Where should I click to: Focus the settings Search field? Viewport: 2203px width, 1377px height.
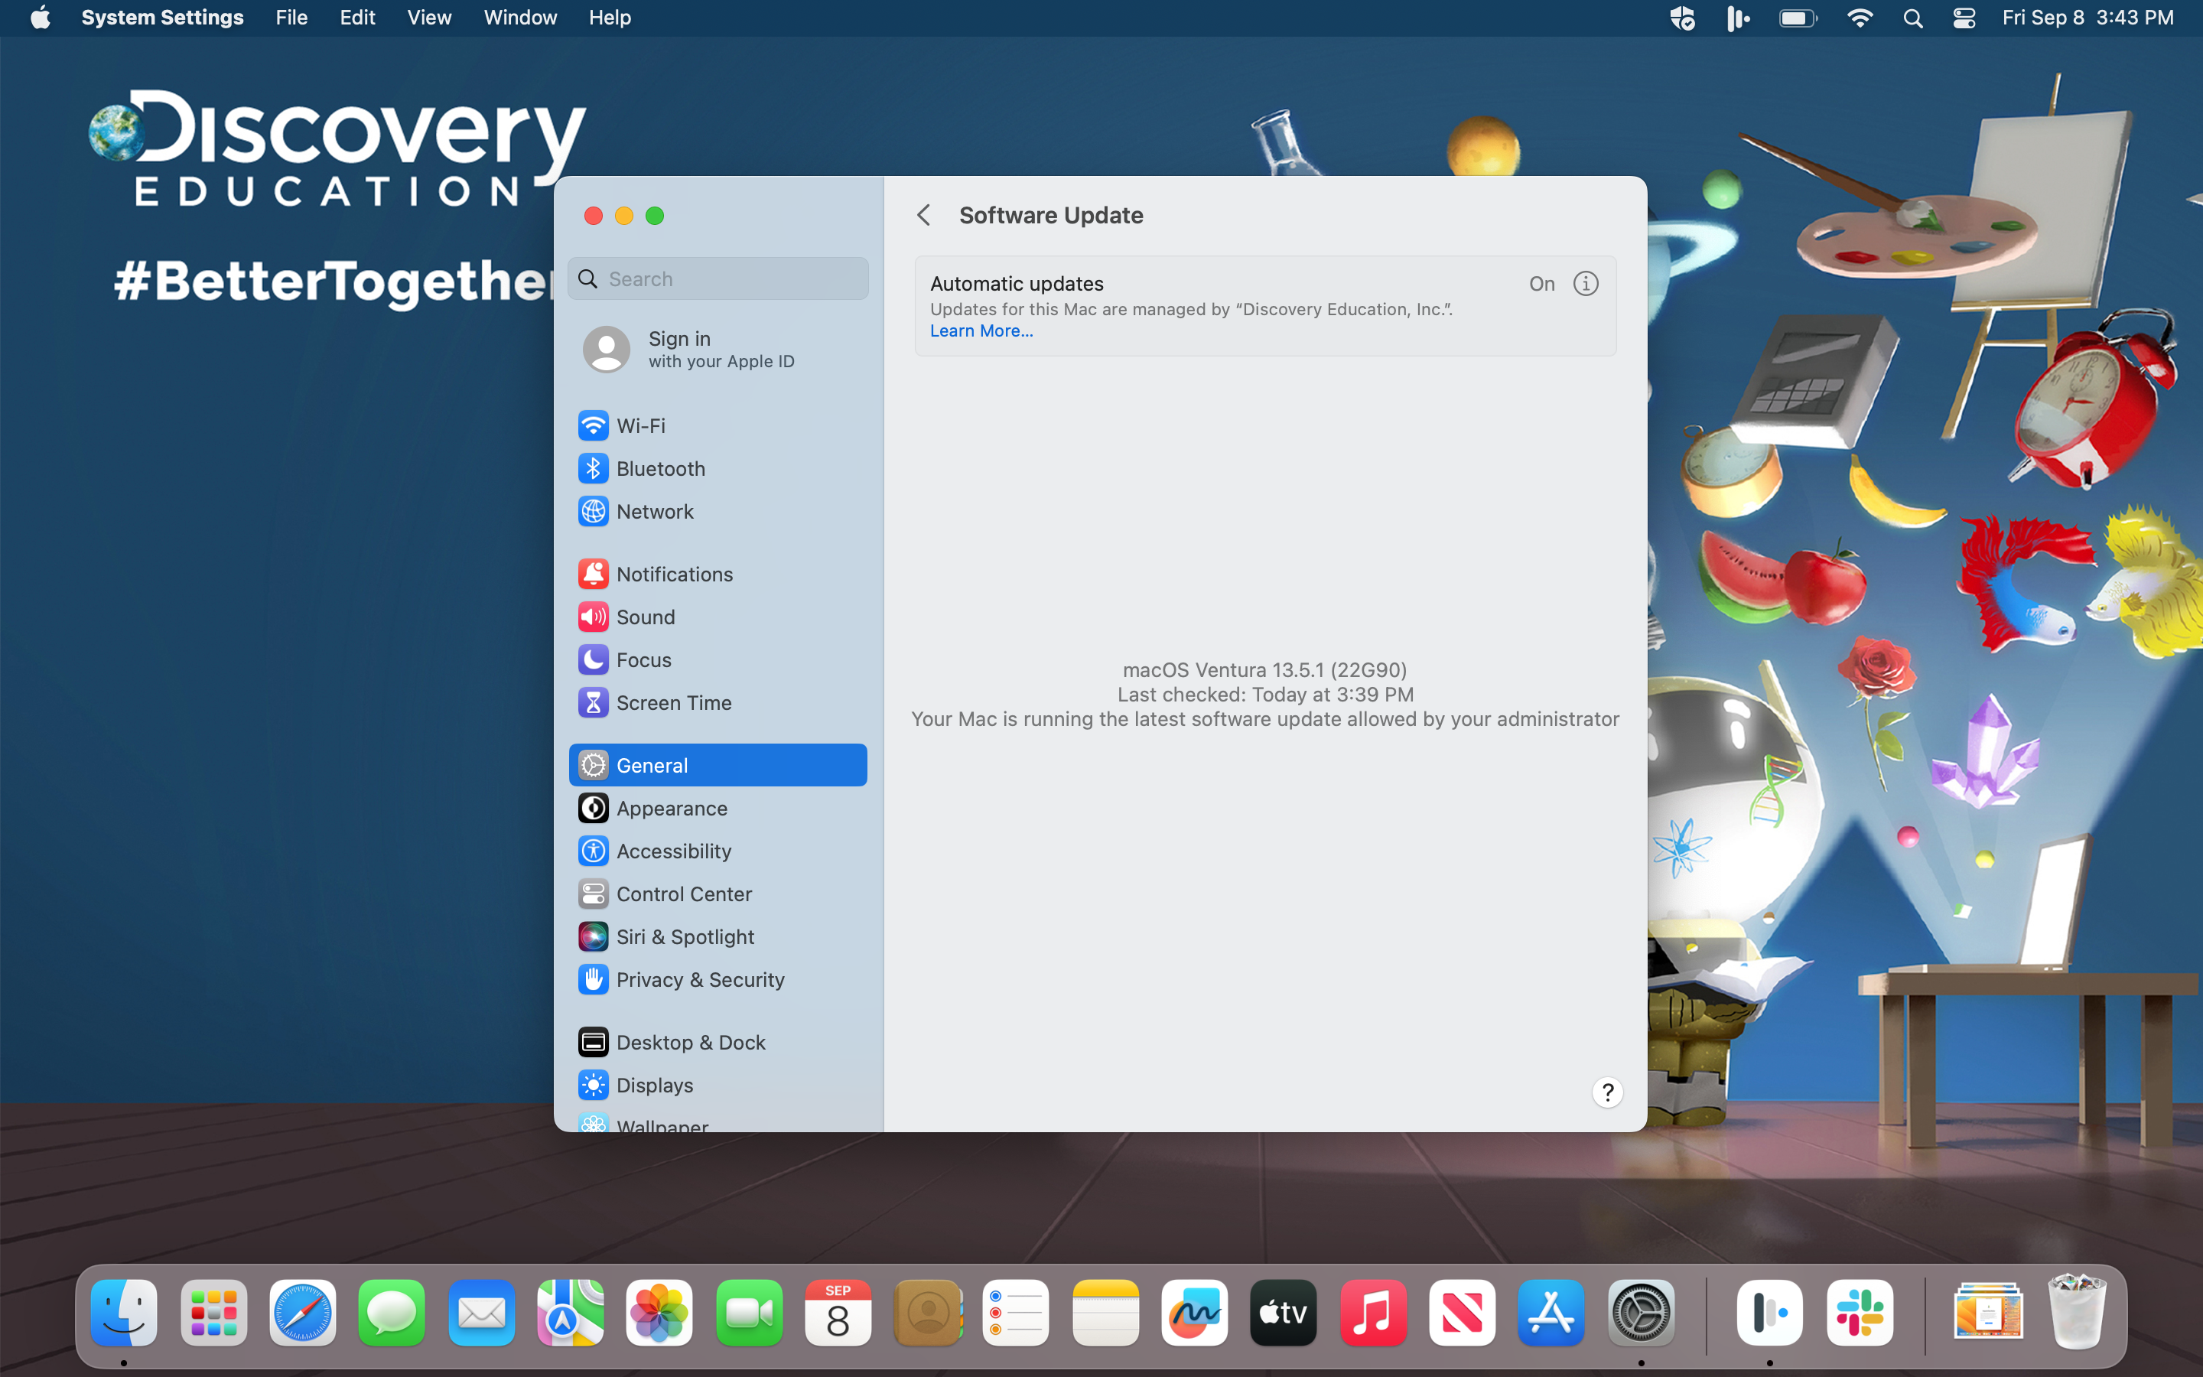718,278
